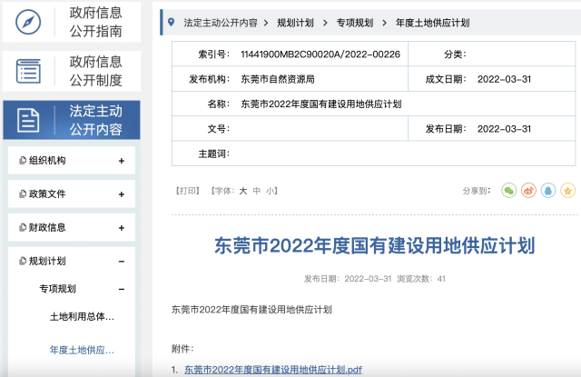Click the list icon for 政府信息公开制度
Image resolution: width=581 pixels, height=377 pixels.
(x=30, y=71)
